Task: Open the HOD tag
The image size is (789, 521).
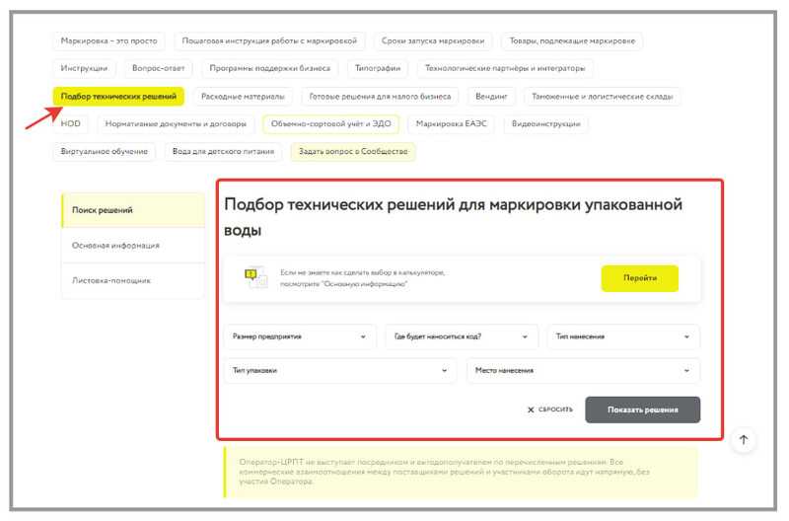Action: (x=70, y=123)
